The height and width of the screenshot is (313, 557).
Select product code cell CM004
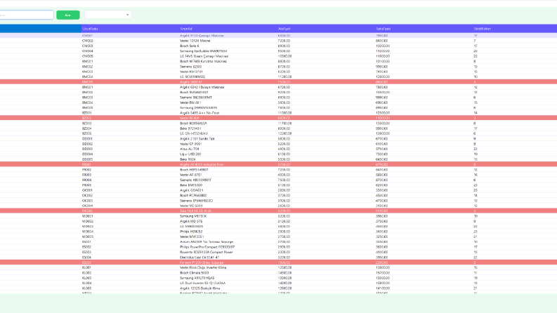click(87, 51)
